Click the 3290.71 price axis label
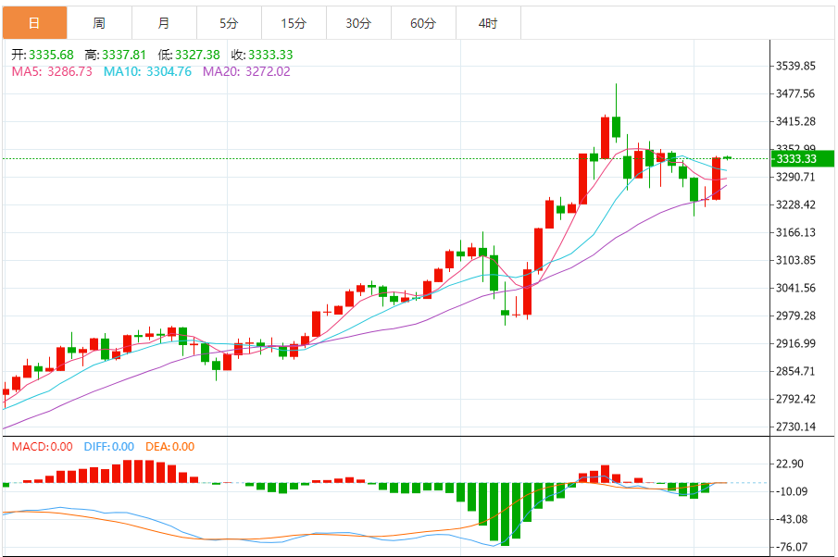 (795, 177)
